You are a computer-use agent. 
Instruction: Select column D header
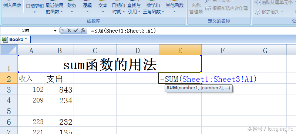(x=138, y=50)
